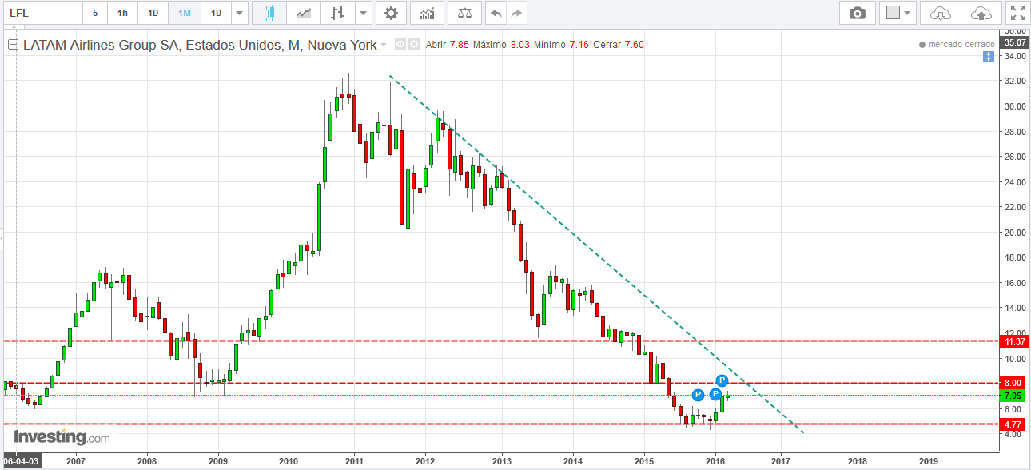Click the LATAM Airlines Group SA title
The height and width of the screenshot is (470, 1031).
[x=200, y=45]
